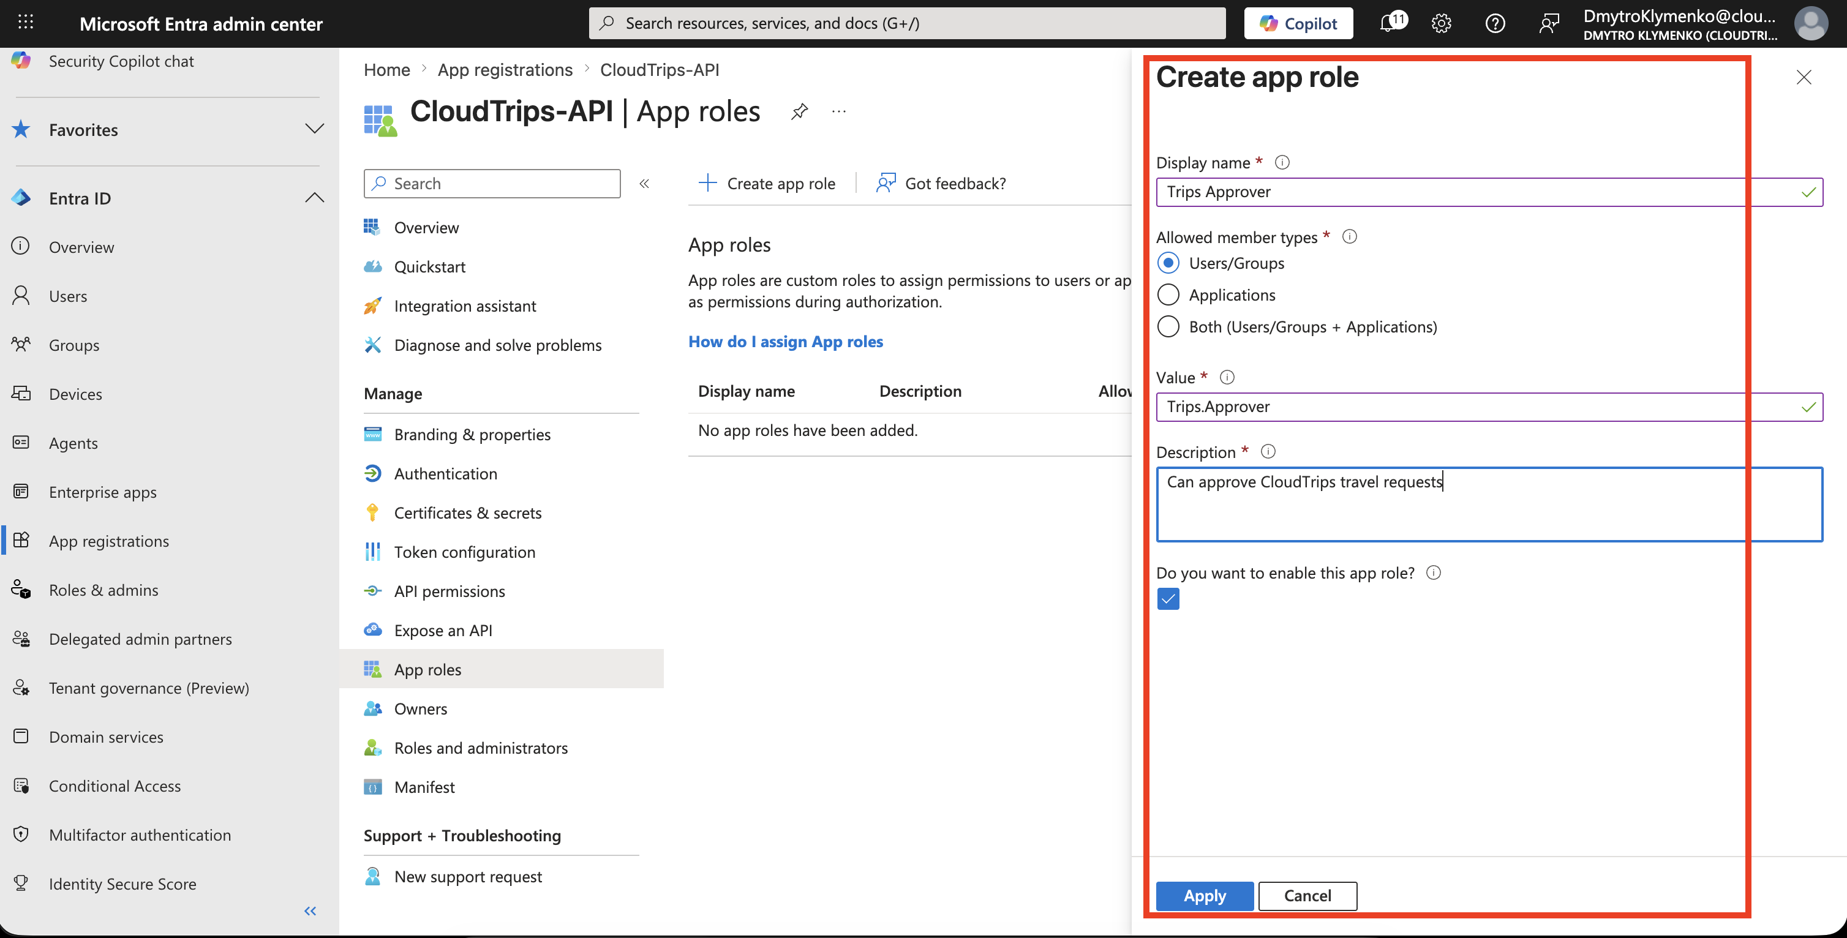The height and width of the screenshot is (938, 1847).
Task: Open Domain services
Action: click(x=106, y=737)
